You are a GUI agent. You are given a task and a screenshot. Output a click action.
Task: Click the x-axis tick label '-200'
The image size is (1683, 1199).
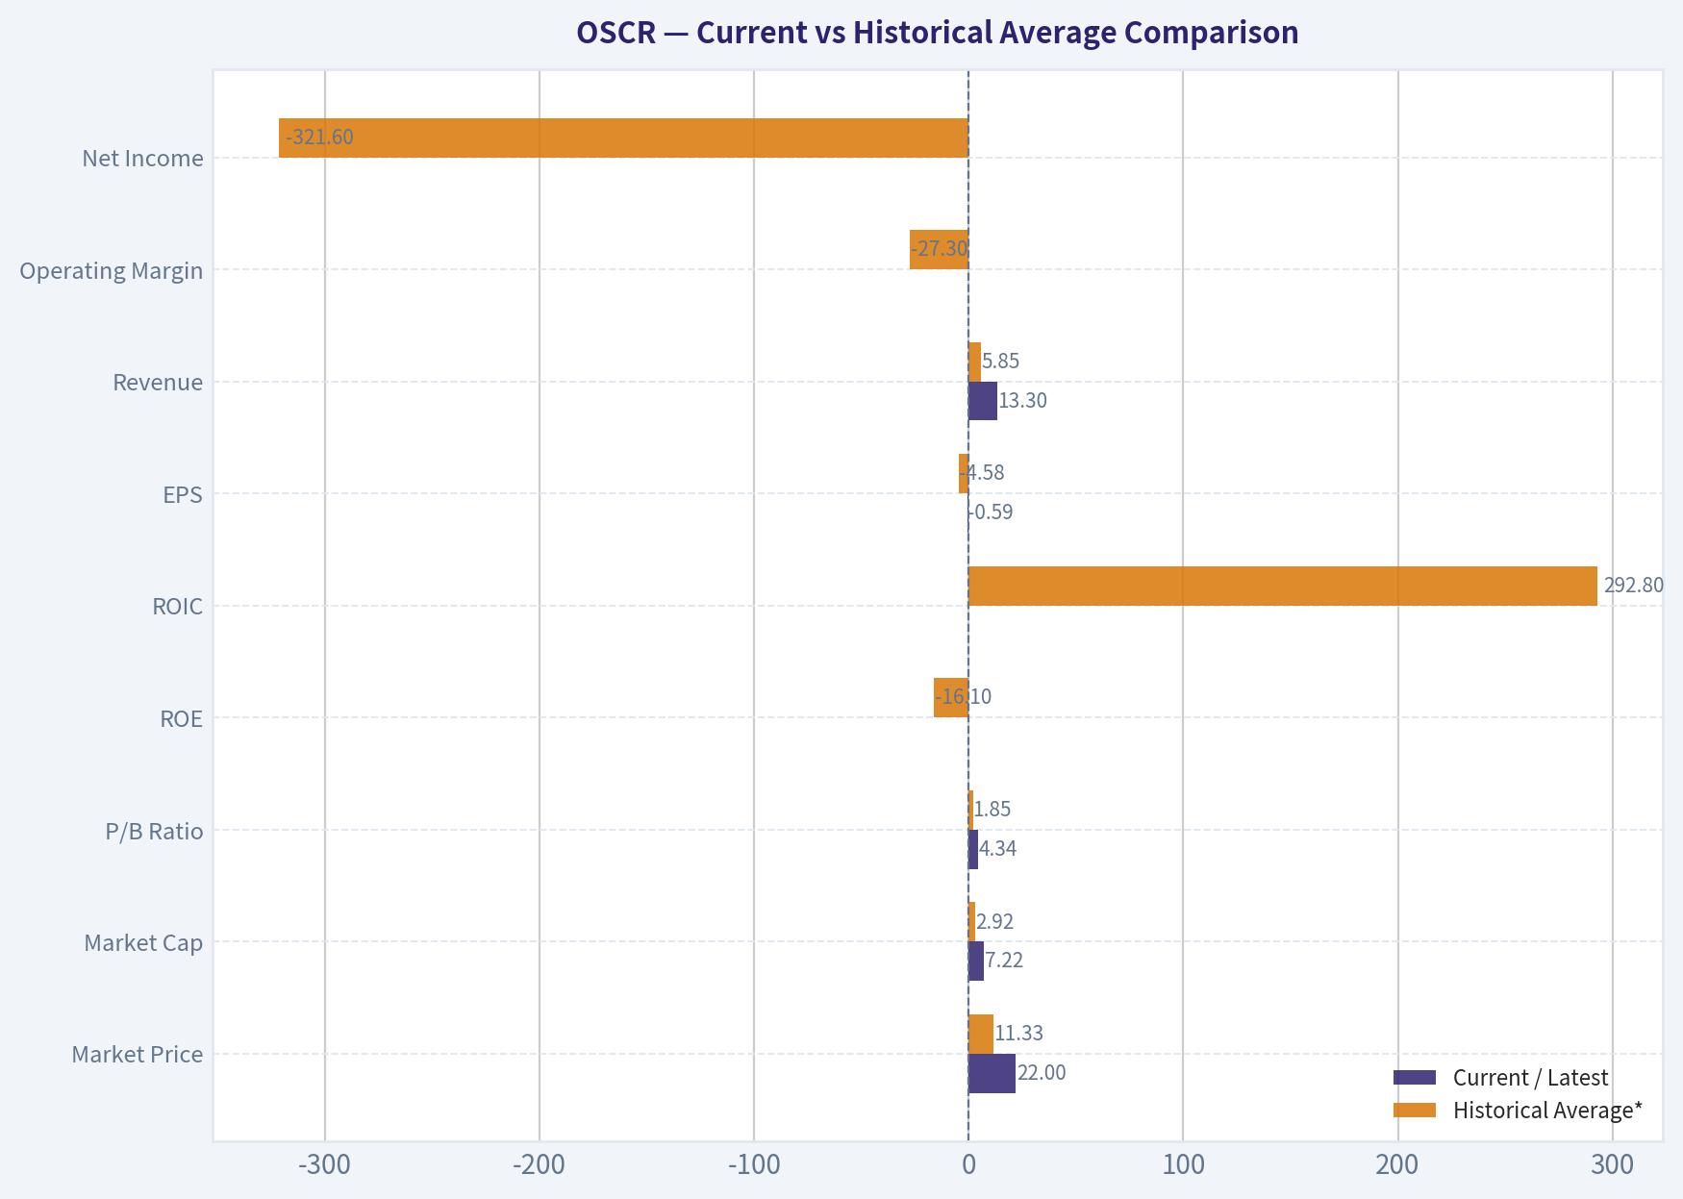click(x=539, y=1164)
